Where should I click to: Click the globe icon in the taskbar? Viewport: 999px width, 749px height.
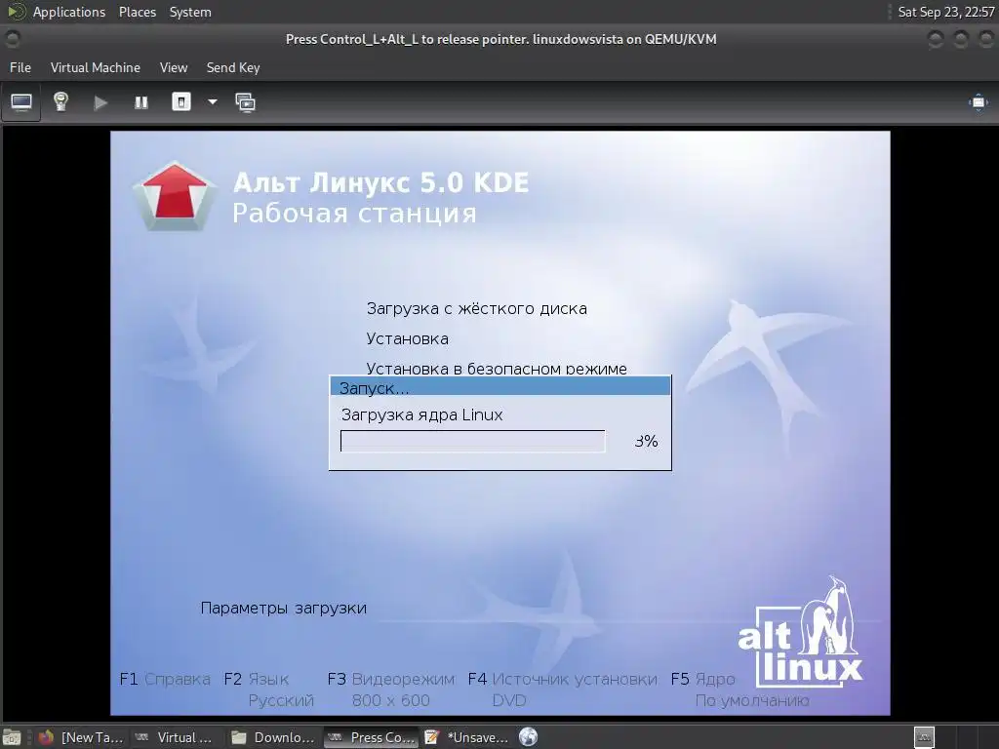pos(528,737)
